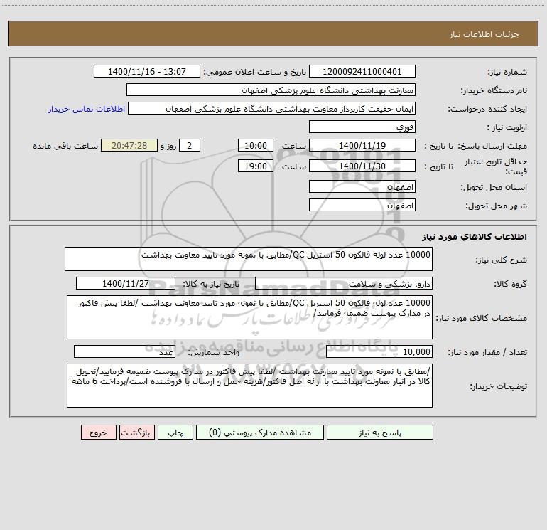Click price validity date 1400/11/30

tap(362, 166)
